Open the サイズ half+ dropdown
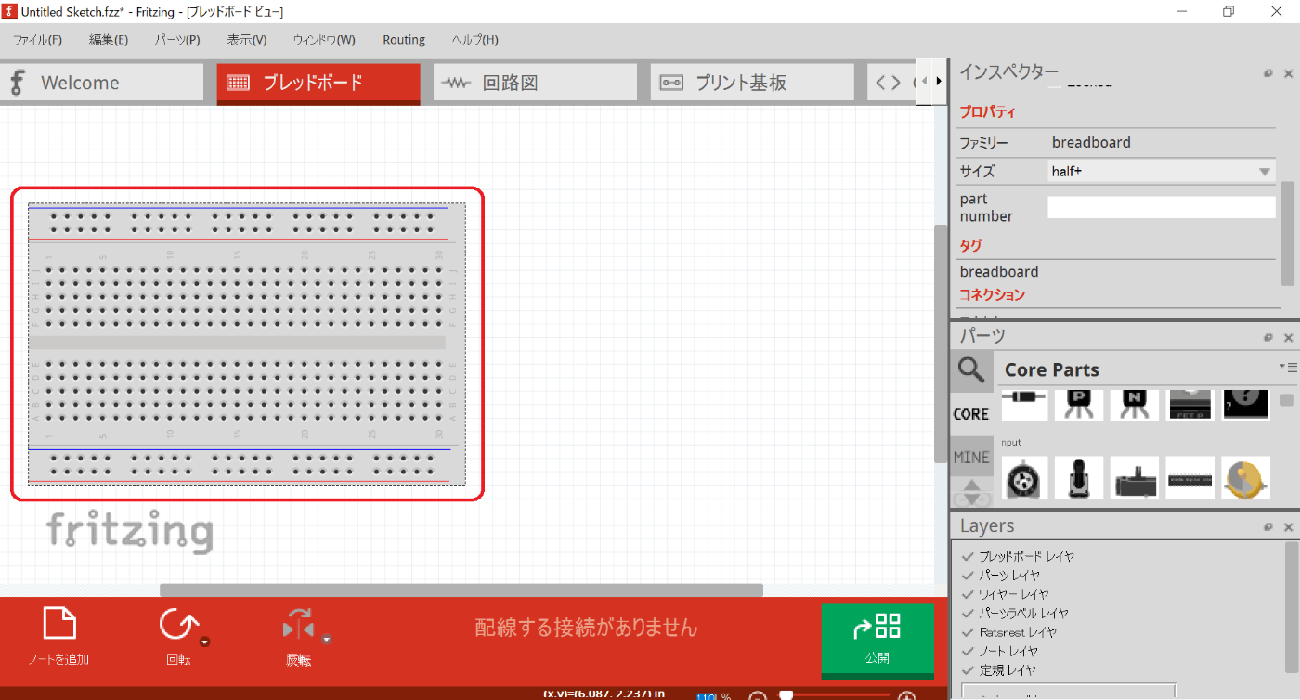This screenshot has width=1300, height=700. [1161, 171]
